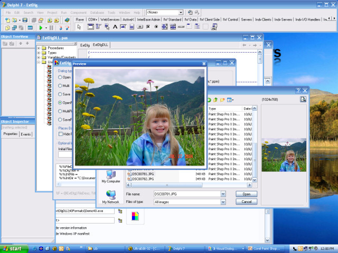Screen dimensions: 338x253
Task: Click the Toggle Form/Unit toolbar icon
Action: tap(21, 27)
